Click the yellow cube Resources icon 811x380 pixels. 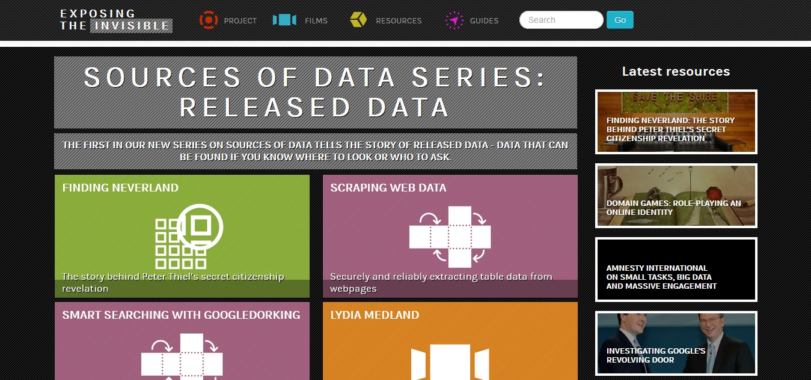click(x=358, y=20)
